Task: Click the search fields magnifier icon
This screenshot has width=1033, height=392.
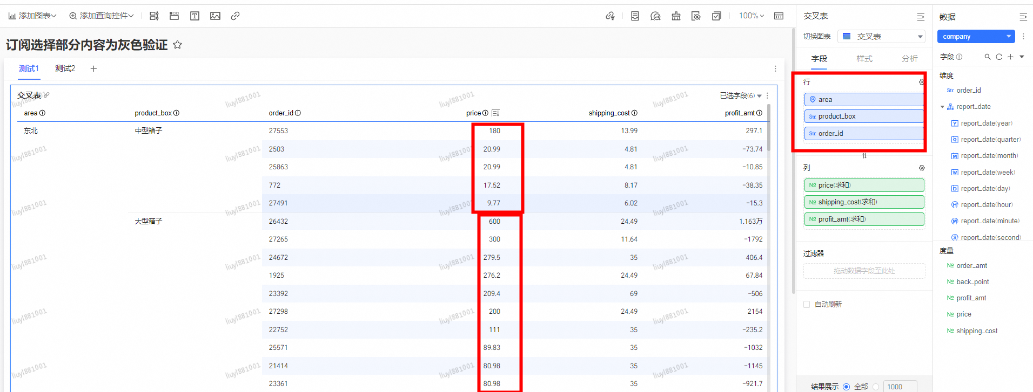Action: pyautogui.click(x=988, y=57)
